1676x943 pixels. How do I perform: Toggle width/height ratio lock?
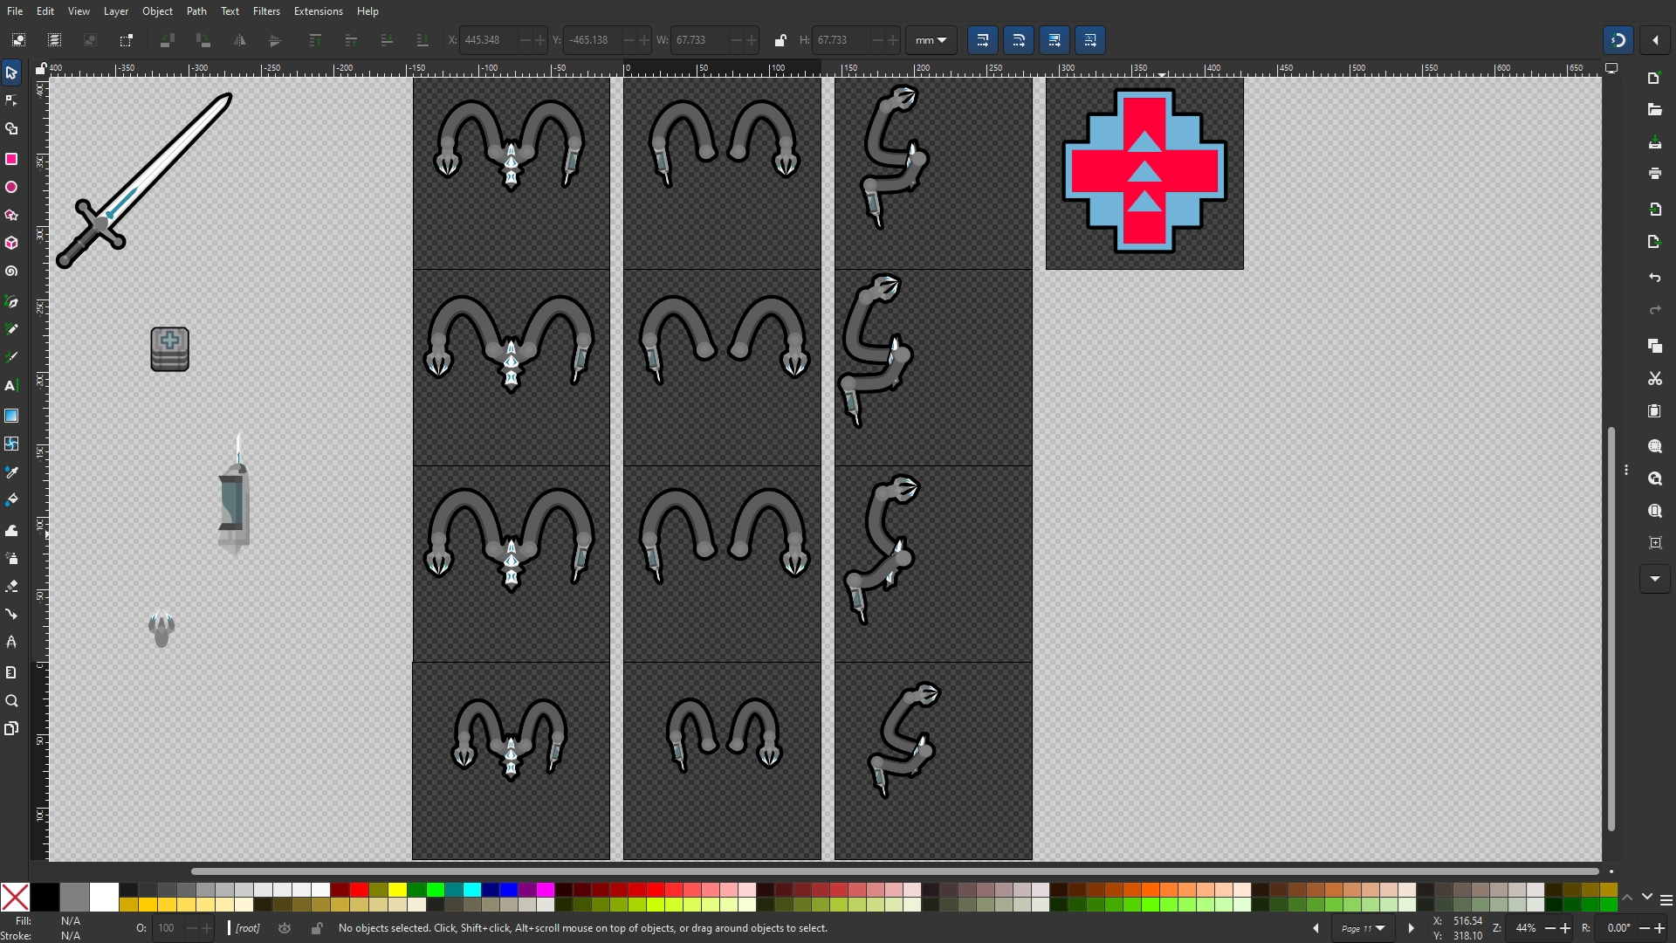(780, 40)
